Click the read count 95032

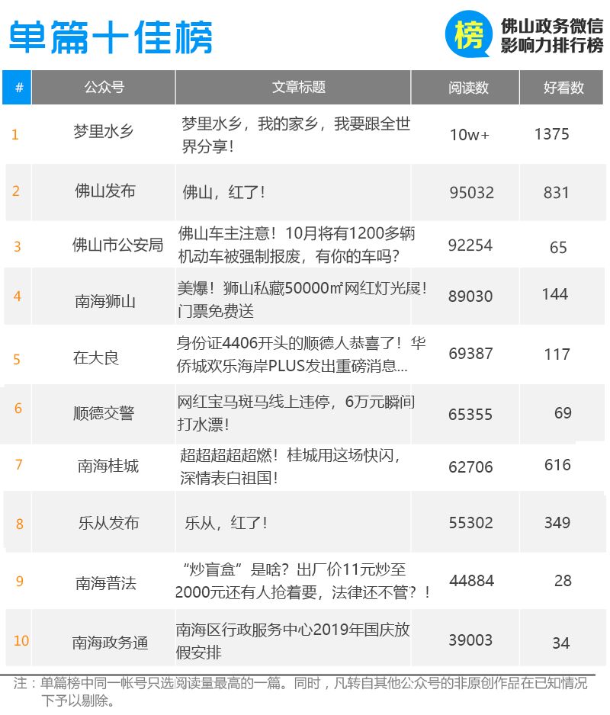(x=472, y=192)
